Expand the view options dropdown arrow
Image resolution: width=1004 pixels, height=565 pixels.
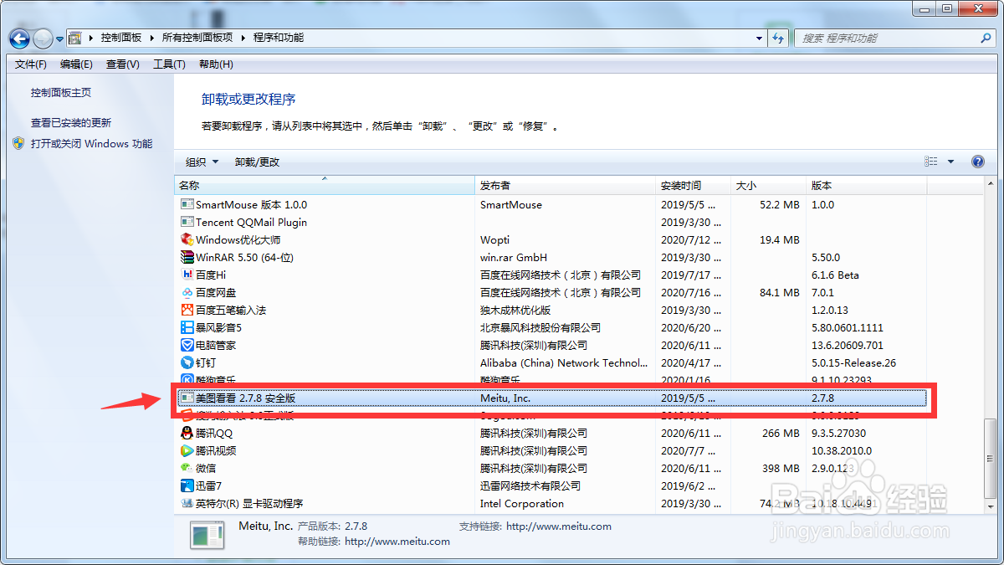pyautogui.click(x=950, y=162)
